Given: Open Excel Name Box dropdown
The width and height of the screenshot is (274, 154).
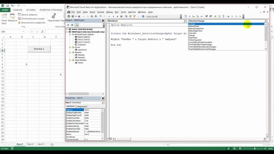Looking at the screenshot, I should tap(23, 32).
